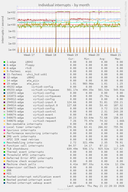Click the 'interrupts / second' axis label
Viewport: 128px width, 192px height.
click(x=3, y=30)
